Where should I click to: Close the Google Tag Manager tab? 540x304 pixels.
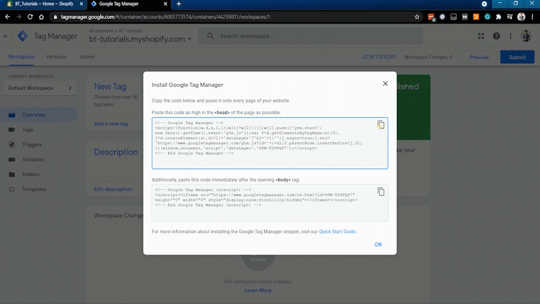click(x=165, y=4)
